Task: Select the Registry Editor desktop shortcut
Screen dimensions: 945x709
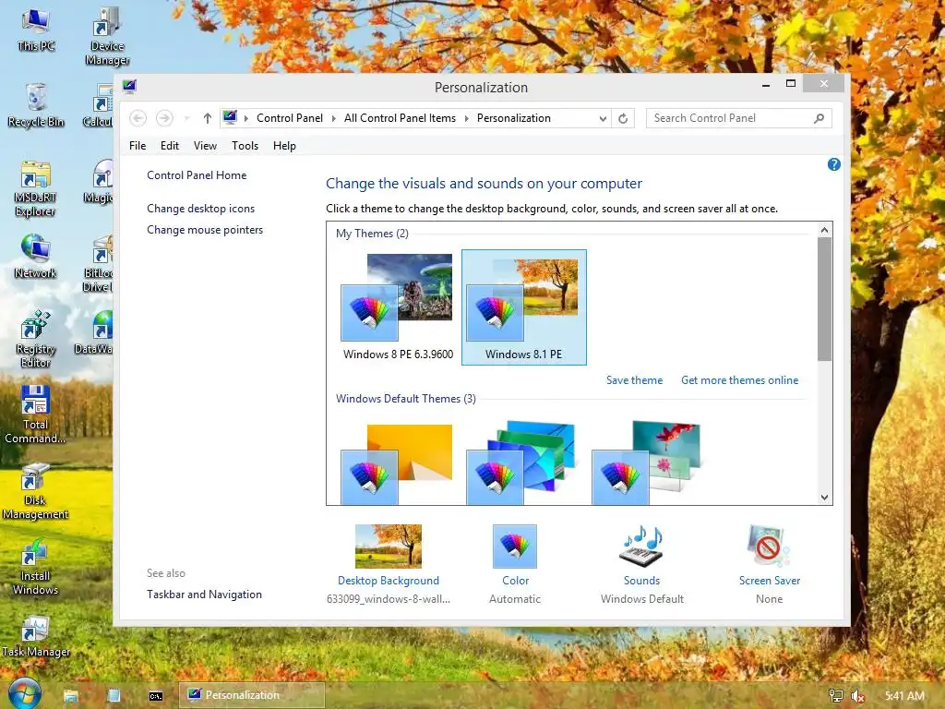Action: [x=36, y=339]
